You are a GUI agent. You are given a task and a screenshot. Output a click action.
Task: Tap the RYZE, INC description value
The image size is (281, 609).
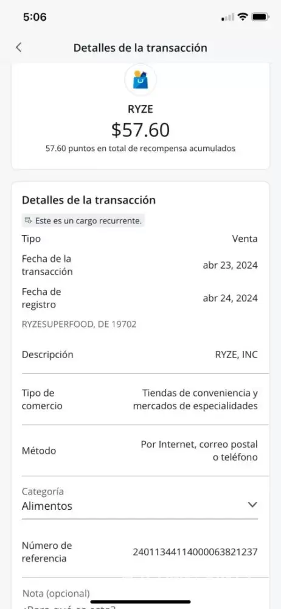click(237, 354)
